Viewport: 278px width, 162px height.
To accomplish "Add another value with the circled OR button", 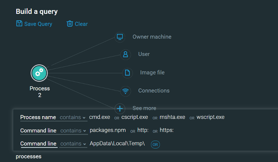I will (x=155, y=144).
